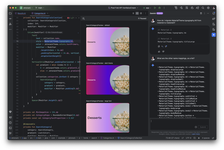The width and height of the screenshot is (224, 150).
Task: Switch editor to code-only view mode
Action: coord(133,13)
